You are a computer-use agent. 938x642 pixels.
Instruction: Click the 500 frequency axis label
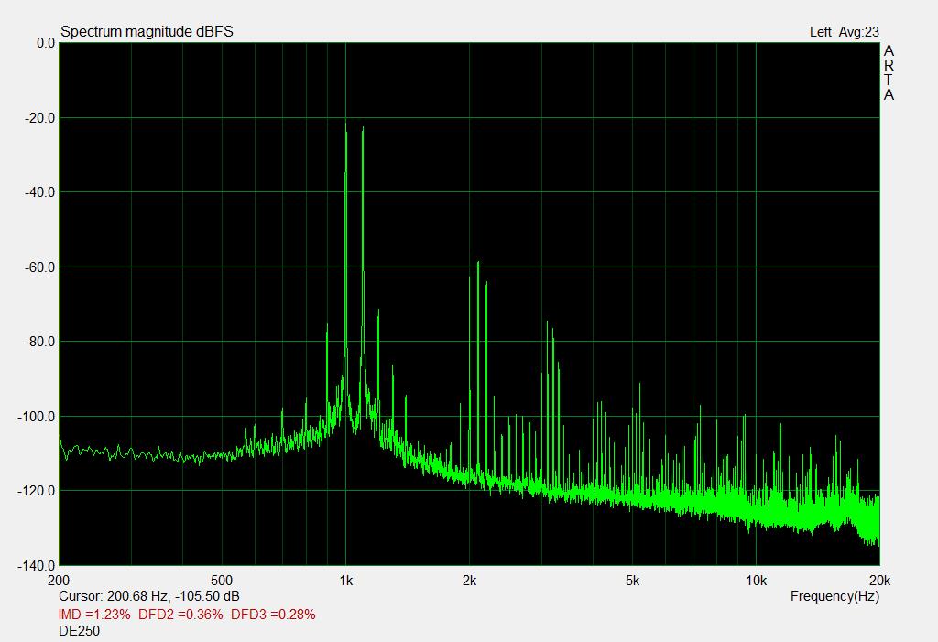tap(222, 581)
